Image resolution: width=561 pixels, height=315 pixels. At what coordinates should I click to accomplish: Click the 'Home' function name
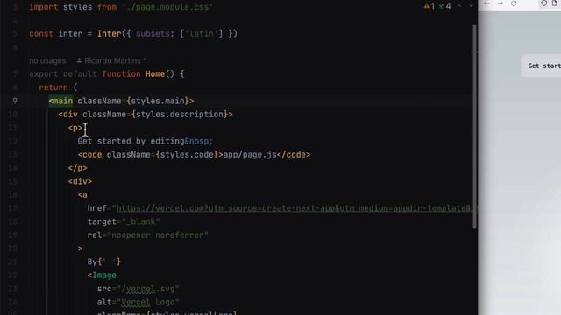click(155, 74)
